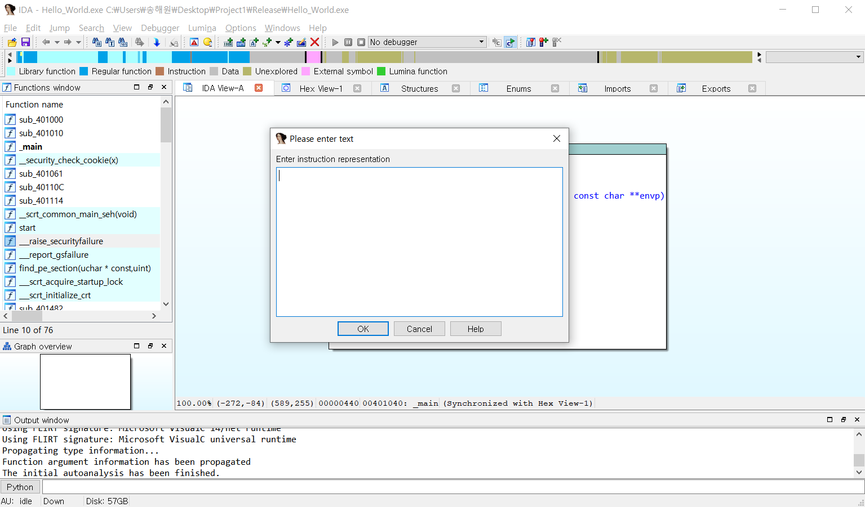
Task: Close the Graph overview panel
Action: 164,346
